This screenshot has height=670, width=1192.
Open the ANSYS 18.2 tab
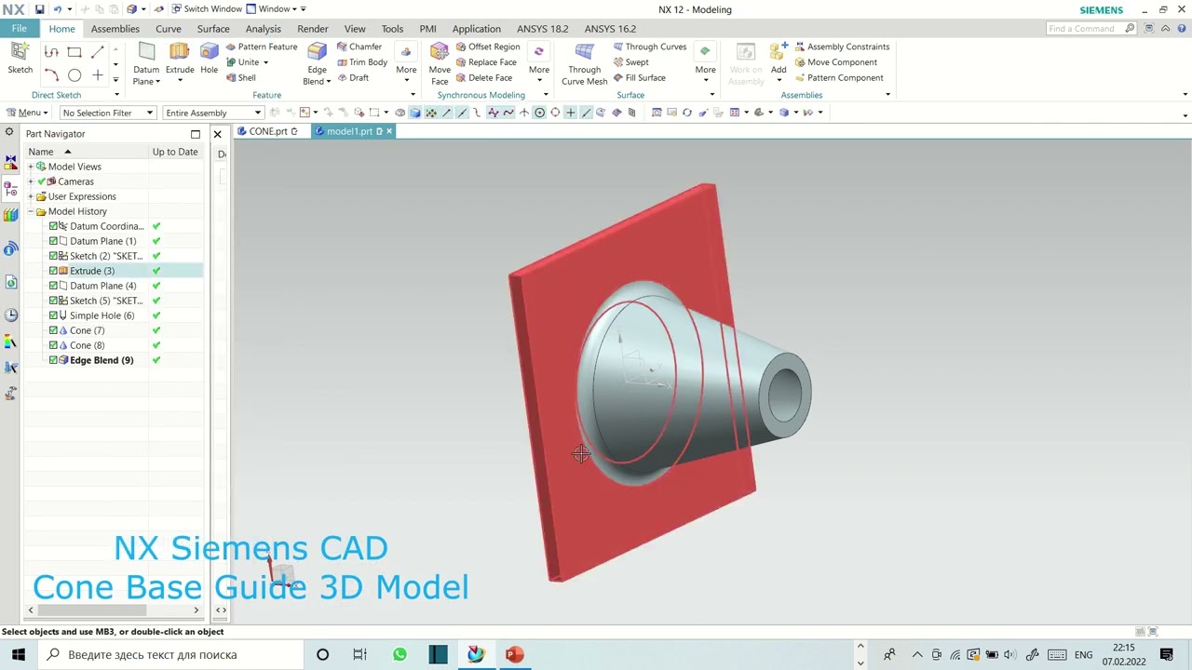542,29
